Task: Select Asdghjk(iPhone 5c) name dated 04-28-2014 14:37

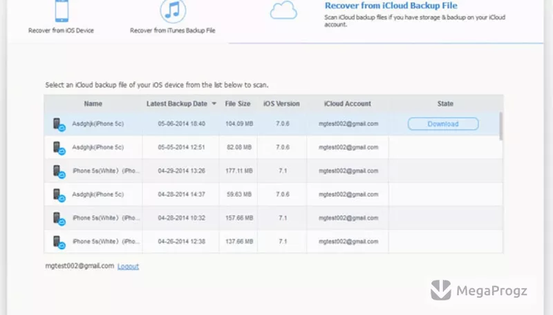Action: [x=98, y=195]
